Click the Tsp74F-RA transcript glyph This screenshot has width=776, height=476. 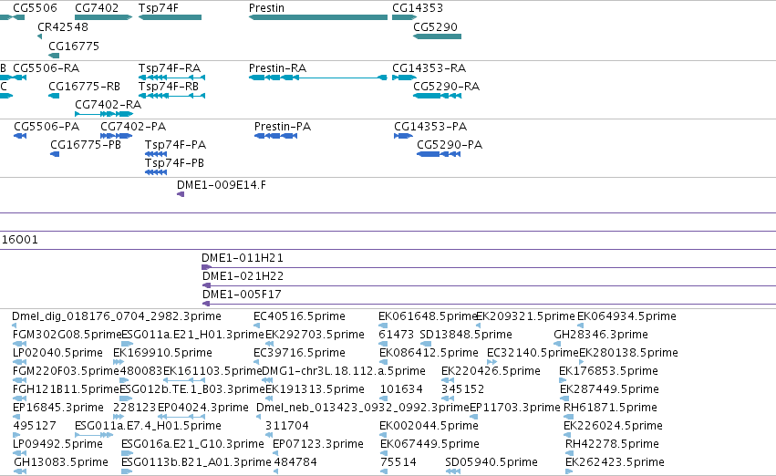coord(171,78)
